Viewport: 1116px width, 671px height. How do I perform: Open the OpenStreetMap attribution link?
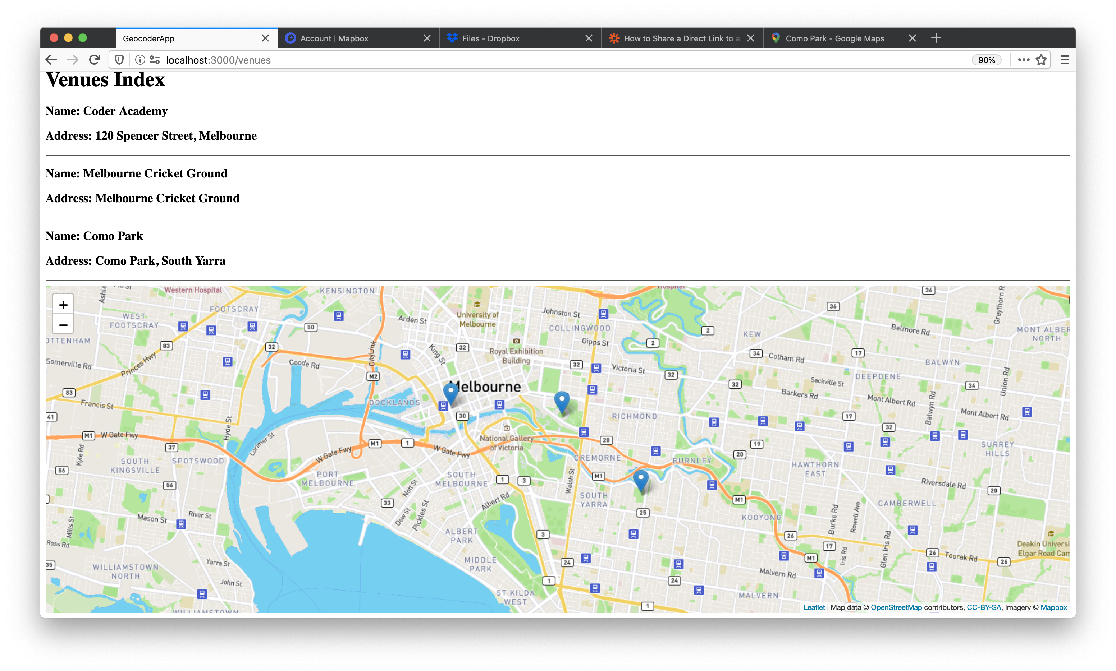coord(896,608)
